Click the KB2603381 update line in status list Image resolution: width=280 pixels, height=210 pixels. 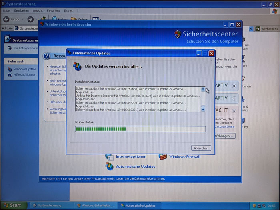[x=131, y=110]
